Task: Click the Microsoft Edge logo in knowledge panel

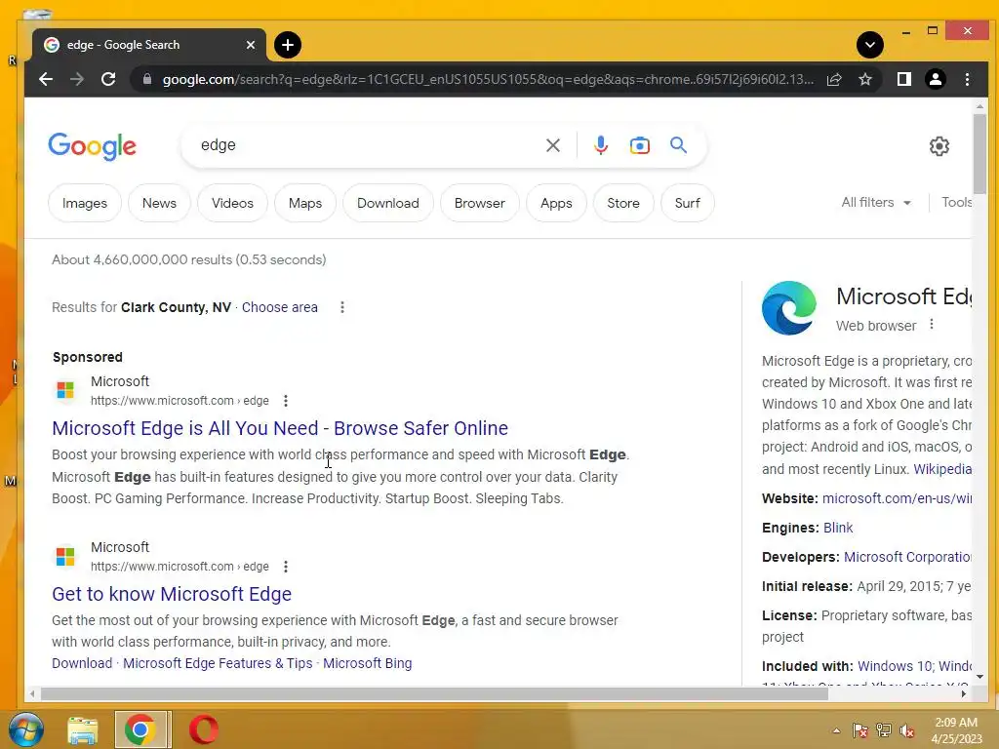Action: pos(788,308)
